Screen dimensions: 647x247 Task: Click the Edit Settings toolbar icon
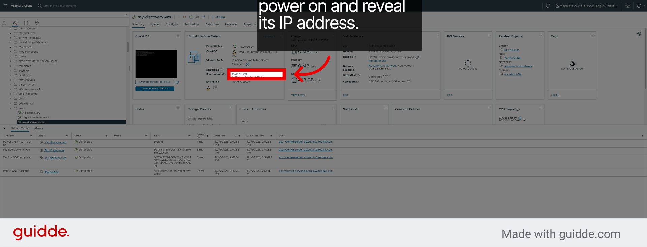pyautogui.click(x=197, y=17)
